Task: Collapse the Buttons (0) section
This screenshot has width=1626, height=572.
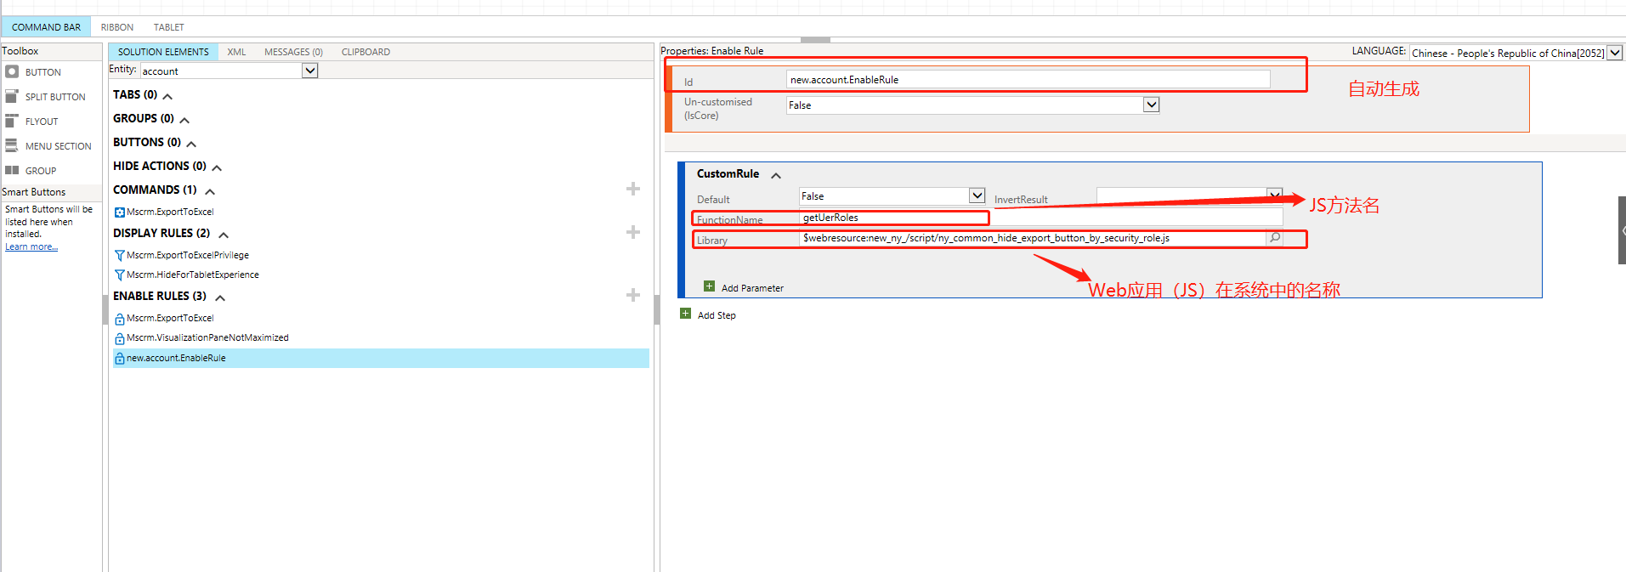Action: pyautogui.click(x=191, y=144)
